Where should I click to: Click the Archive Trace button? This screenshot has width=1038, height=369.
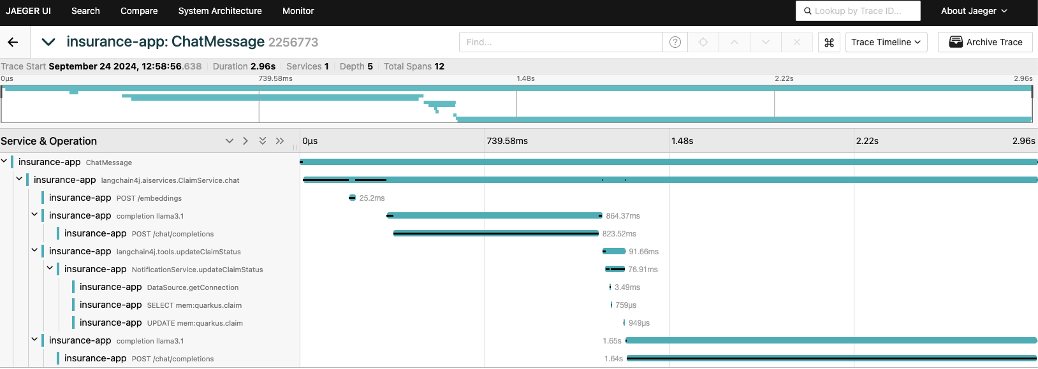tap(985, 42)
